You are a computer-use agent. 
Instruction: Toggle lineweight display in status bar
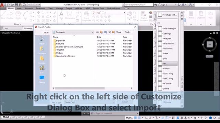point(173,118)
